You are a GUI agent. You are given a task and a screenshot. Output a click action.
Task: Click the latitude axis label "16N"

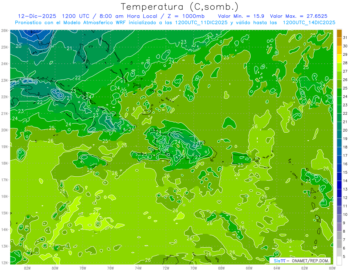[4, 196]
